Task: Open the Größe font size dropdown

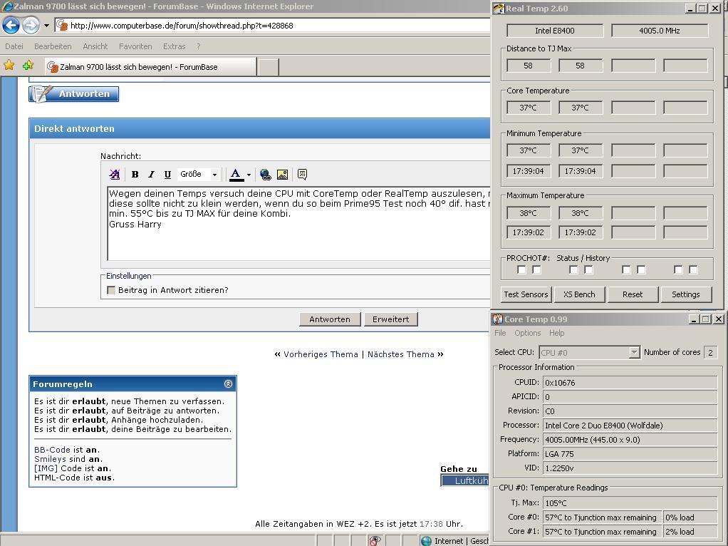Action: (199, 174)
